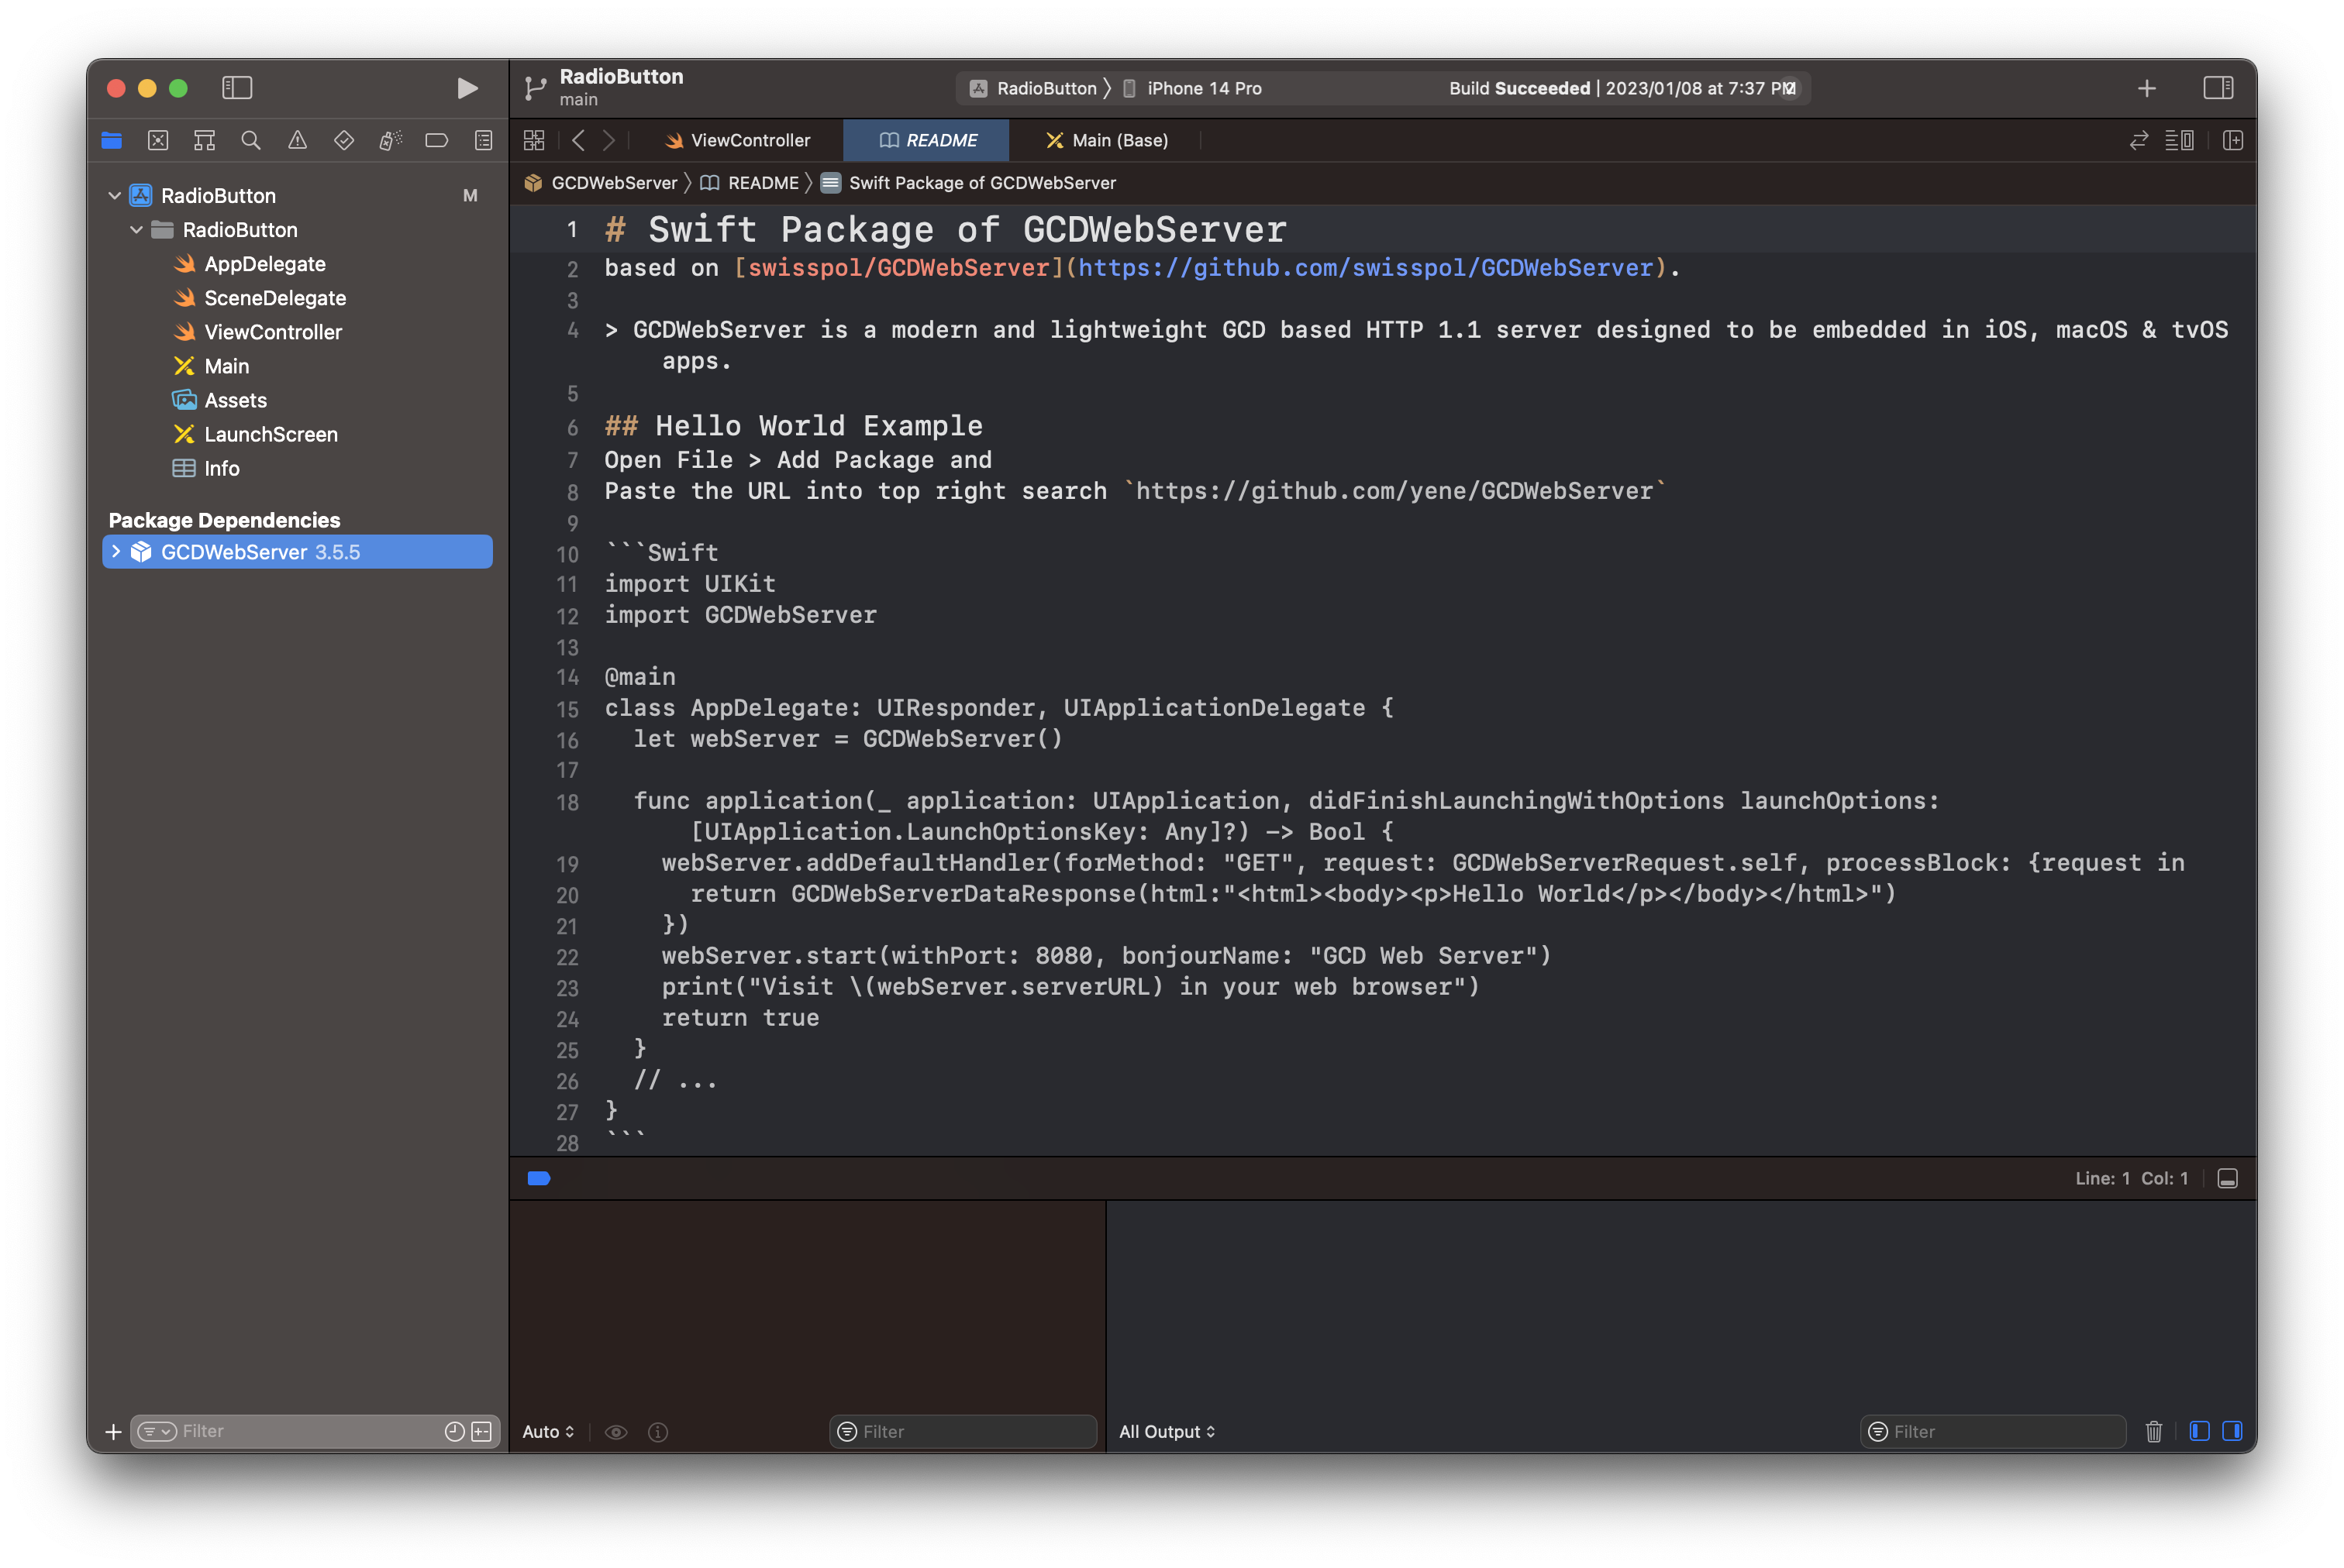The image size is (2344, 1568).
Task: Toggle the console pane
Action: 2232,1431
